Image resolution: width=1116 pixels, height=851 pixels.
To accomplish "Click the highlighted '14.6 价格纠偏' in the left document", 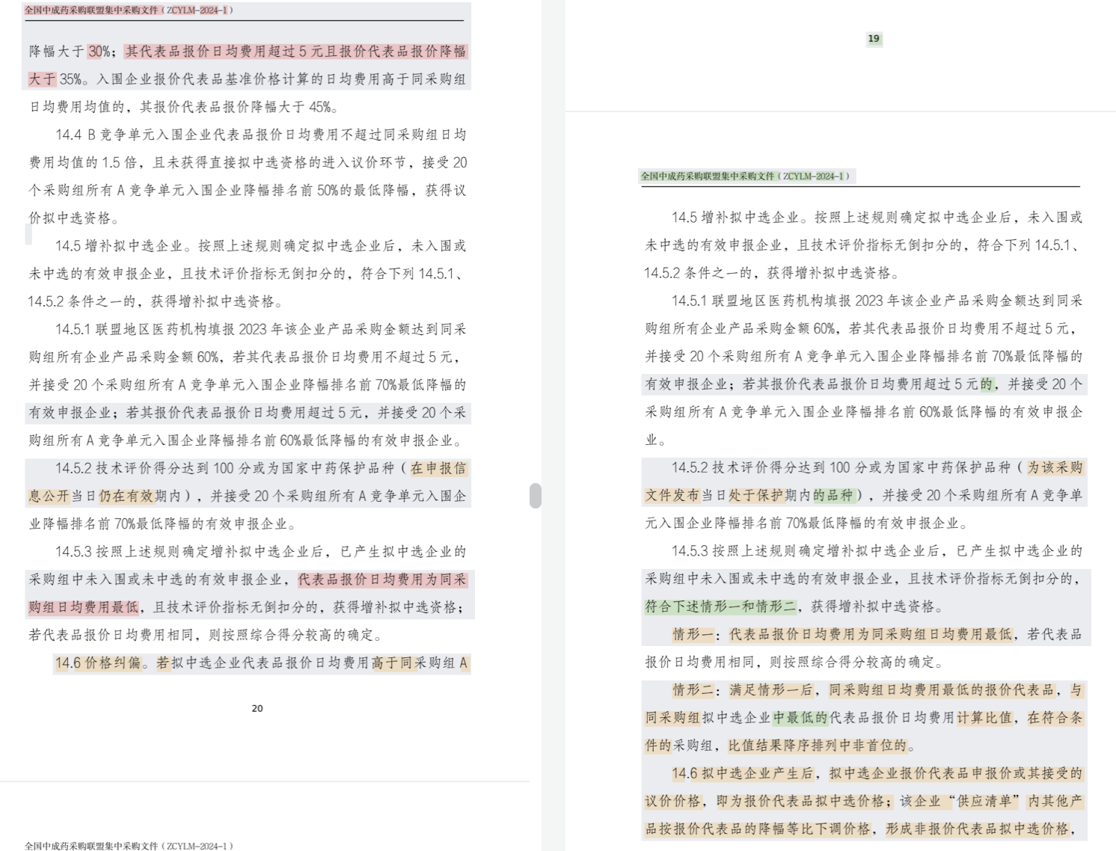I will click(98, 663).
